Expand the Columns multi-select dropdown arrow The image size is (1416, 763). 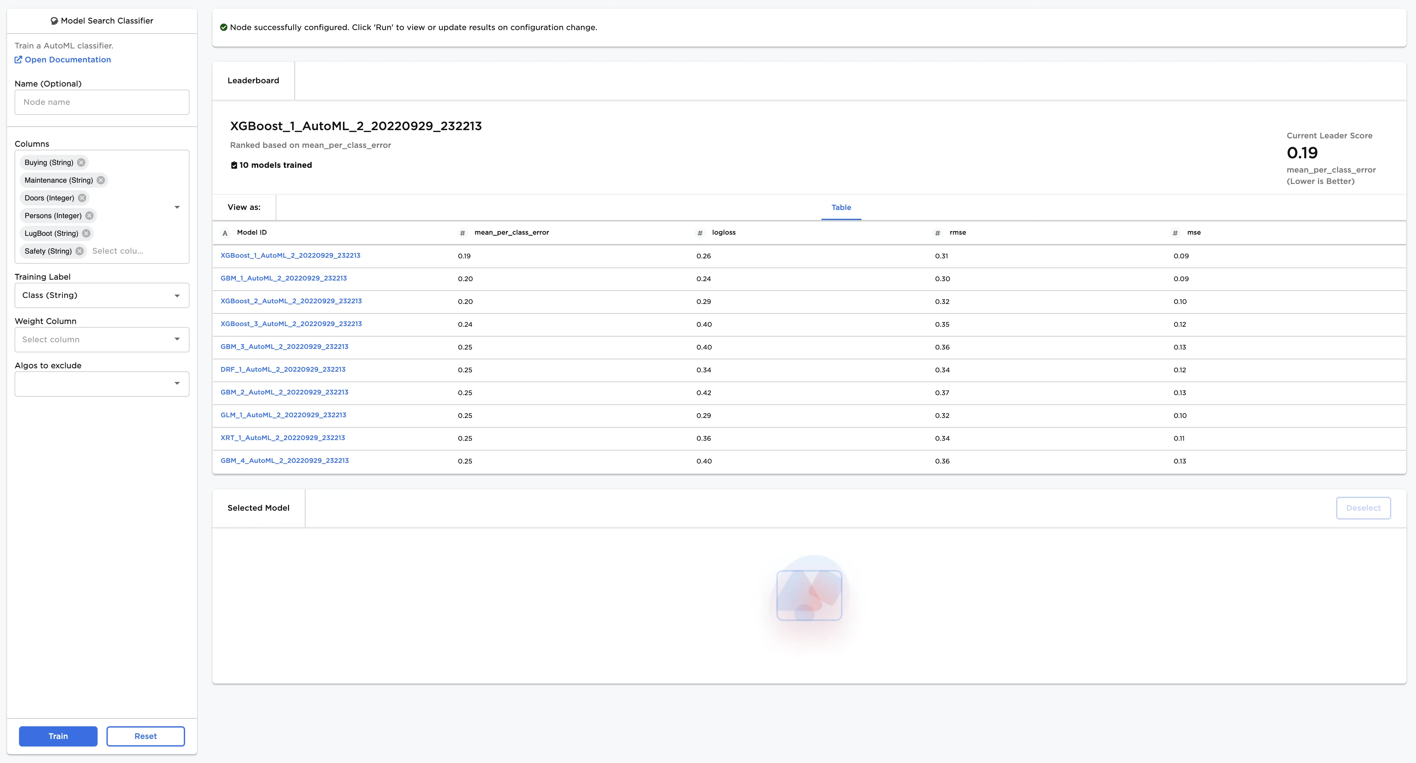click(177, 207)
